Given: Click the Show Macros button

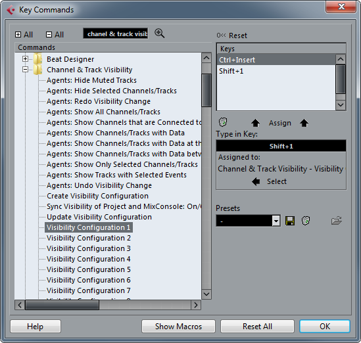Looking at the screenshot, I should tap(178, 326).
